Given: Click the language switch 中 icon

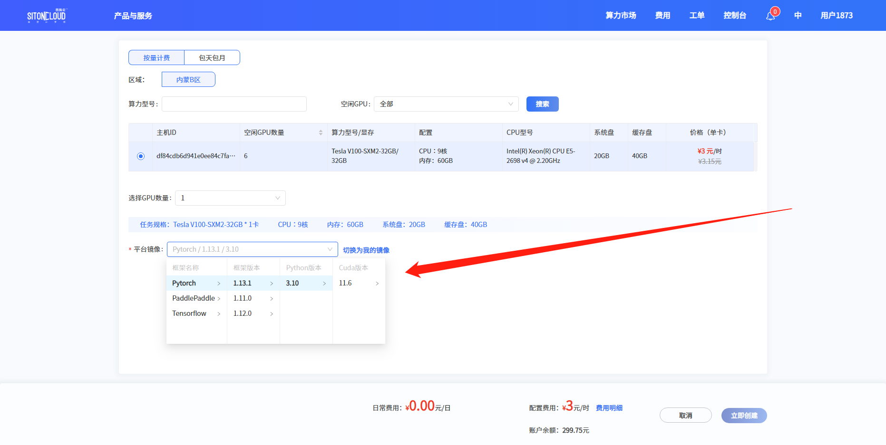Looking at the screenshot, I should tap(798, 16).
